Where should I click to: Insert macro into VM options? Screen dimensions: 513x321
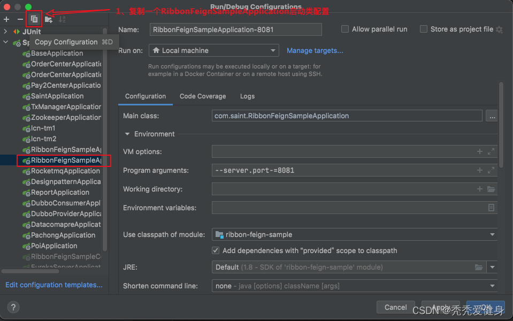[480, 151]
